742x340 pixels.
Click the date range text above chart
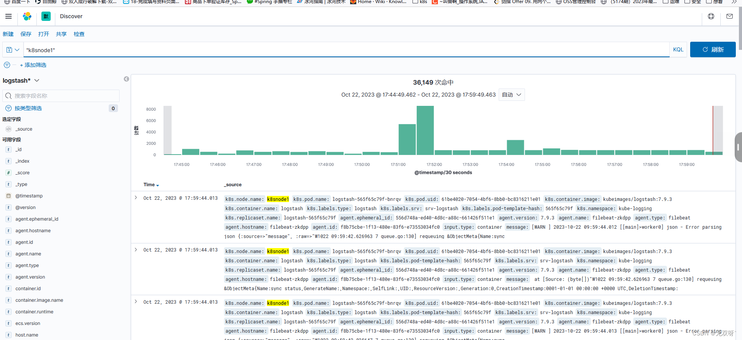coord(418,95)
